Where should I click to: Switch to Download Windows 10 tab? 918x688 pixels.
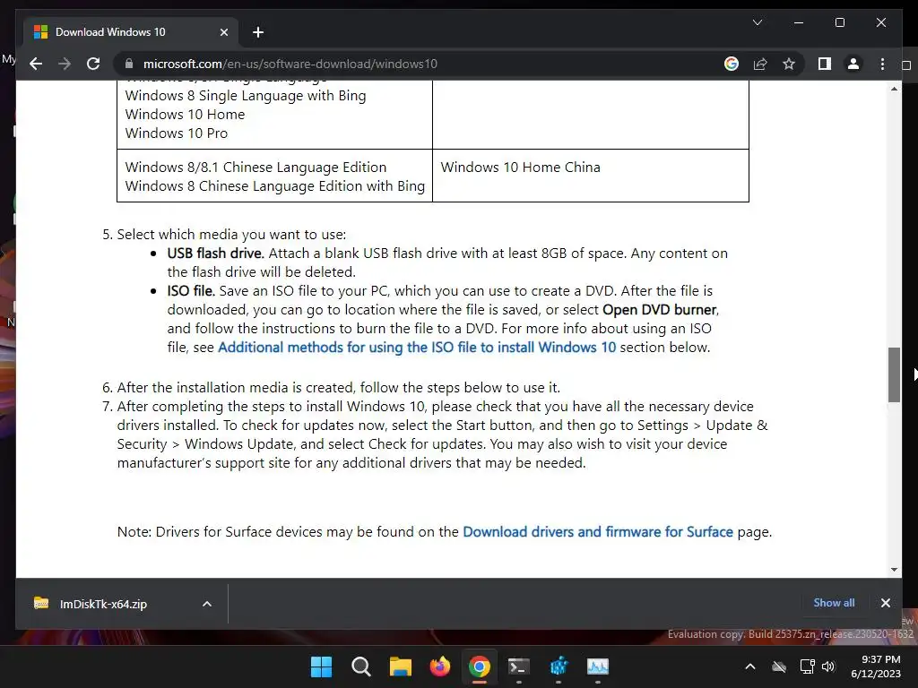[131, 32]
